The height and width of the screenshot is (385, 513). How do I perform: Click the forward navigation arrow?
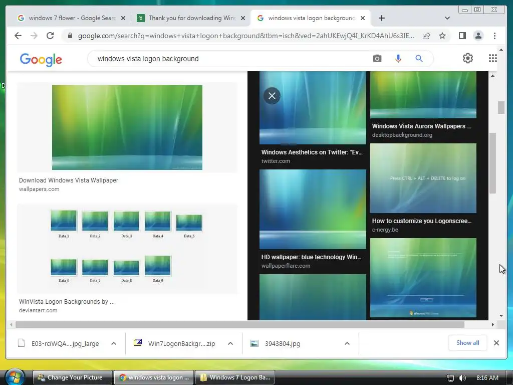tap(34, 36)
